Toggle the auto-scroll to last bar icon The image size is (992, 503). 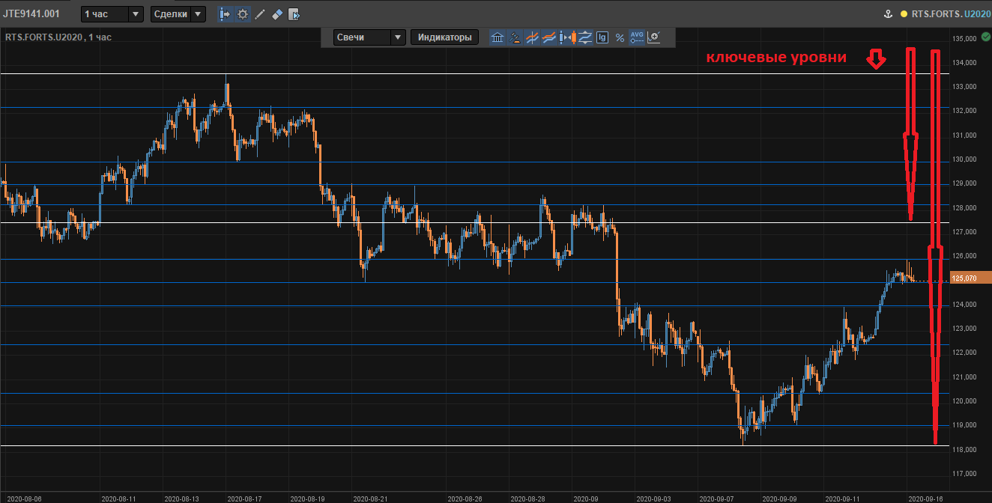point(225,13)
